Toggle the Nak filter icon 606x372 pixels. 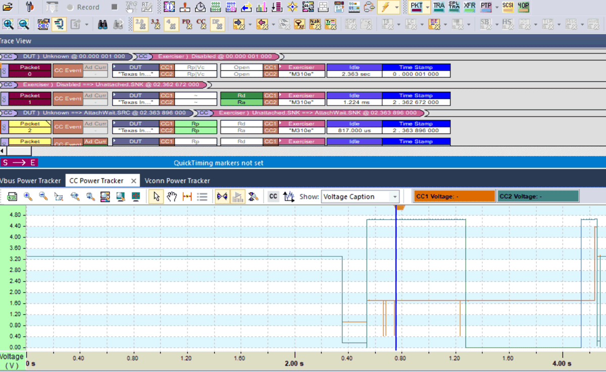tap(315, 24)
